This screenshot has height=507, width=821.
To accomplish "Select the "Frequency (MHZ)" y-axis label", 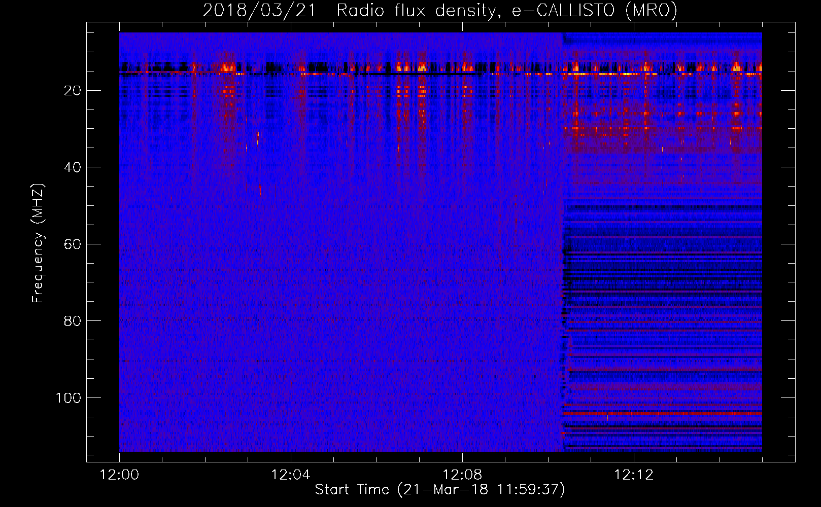I will [39, 243].
